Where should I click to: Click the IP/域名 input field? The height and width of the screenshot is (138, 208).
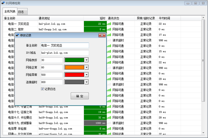coord(64,53)
